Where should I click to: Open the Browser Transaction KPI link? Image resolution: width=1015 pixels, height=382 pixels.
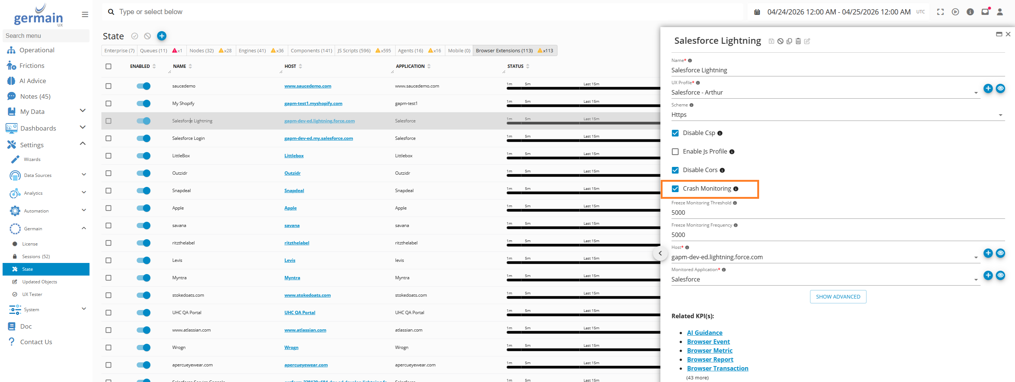pos(717,368)
